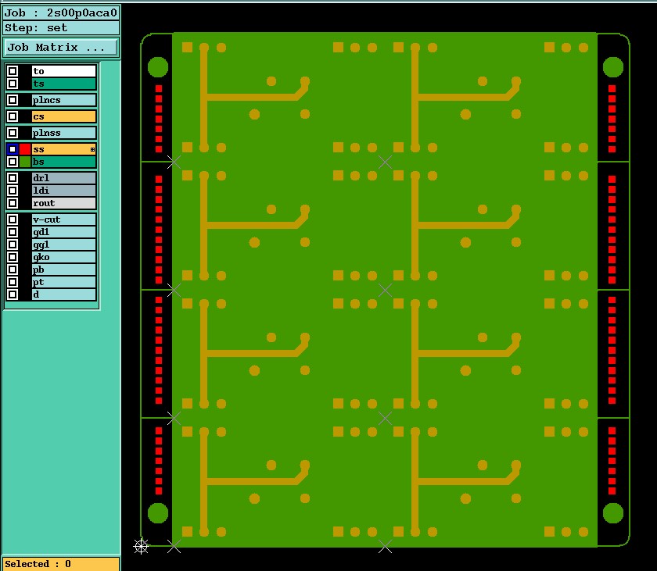Toggle the checkbox for the 'bs' layer

(13, 162)
